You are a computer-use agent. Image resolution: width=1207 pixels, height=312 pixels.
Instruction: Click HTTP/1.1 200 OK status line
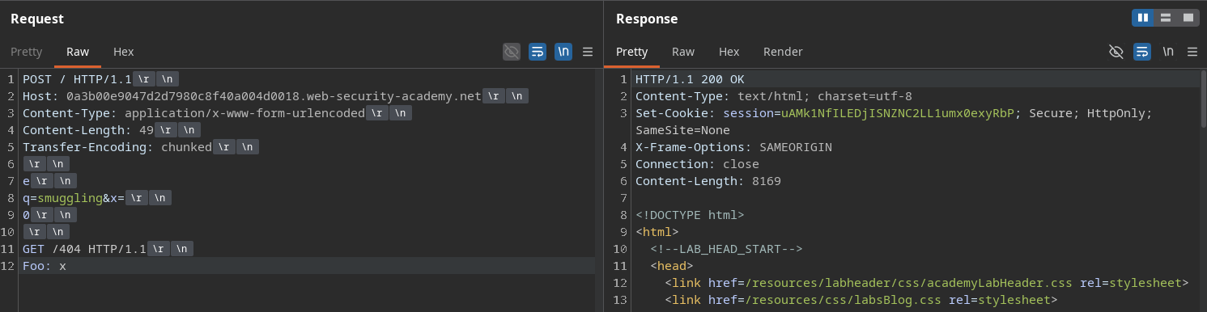point(690,79)
